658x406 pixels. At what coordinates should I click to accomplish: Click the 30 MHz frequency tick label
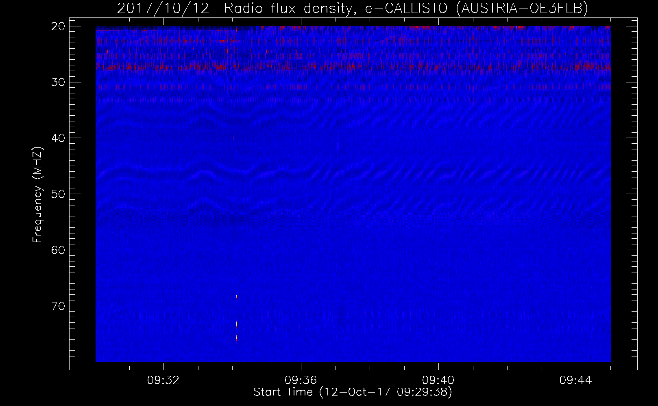pyautogui.click(x=58, y=82)
